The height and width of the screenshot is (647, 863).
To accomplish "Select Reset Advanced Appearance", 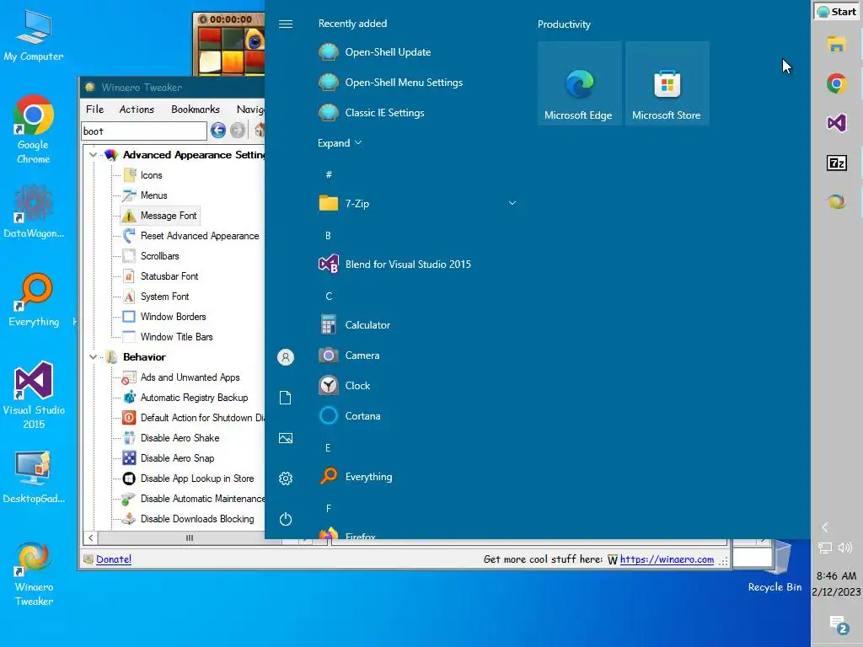I will tap(191, 236).
